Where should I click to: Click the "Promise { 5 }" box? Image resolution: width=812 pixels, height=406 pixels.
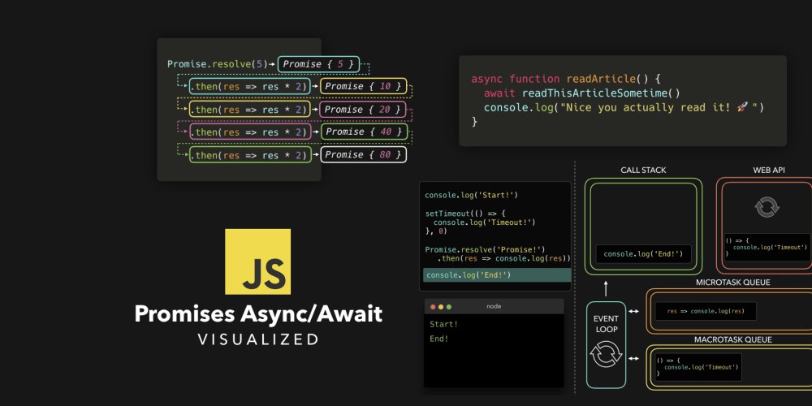click(x=318, y=64)
